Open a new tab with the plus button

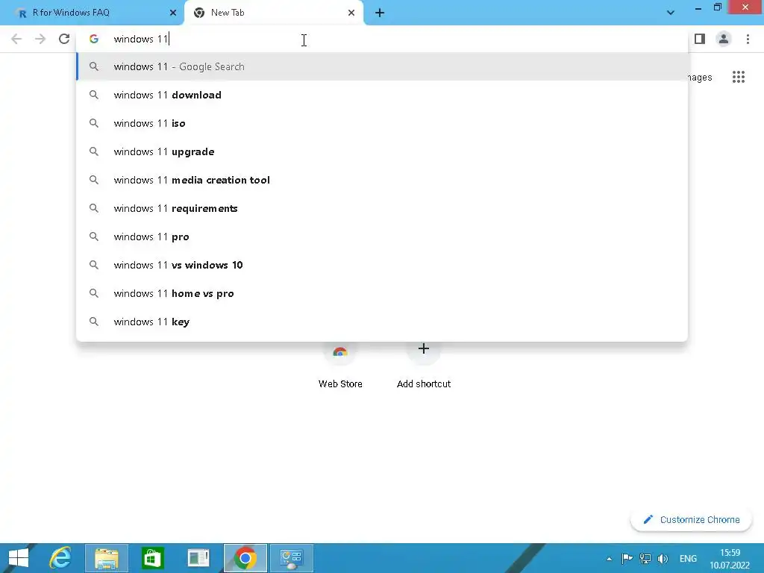[x=380, y=13]
